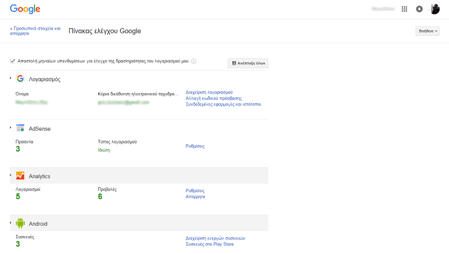Screen dimensions: 449x254
Task: Click the Android robot icon
Action: pyautogui.click(x=20, y=223)
